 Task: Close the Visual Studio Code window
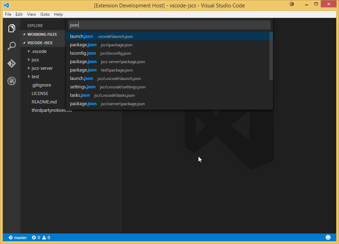[x=328, y=4]
